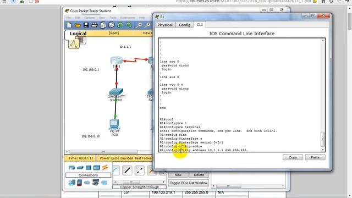352x198 pixels.
Task: Click inside the IOS CLI terminal area
Action: (240, 95)
